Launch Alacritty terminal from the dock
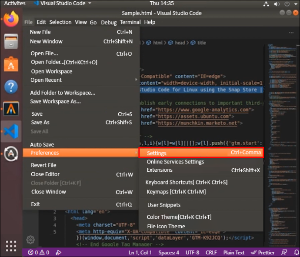The width and height of the screenshot is (300, 257). coord(11,109)
